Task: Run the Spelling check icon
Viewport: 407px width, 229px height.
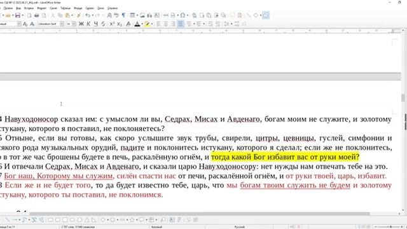Action: pos(116,15)
